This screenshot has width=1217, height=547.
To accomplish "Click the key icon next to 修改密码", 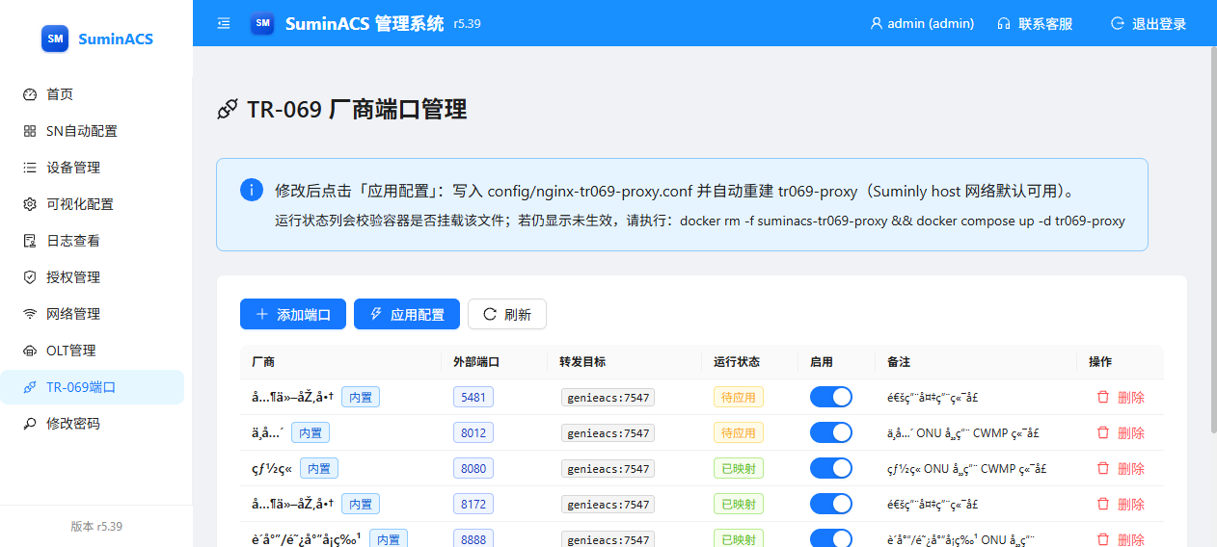I will (x=30, y=424).
